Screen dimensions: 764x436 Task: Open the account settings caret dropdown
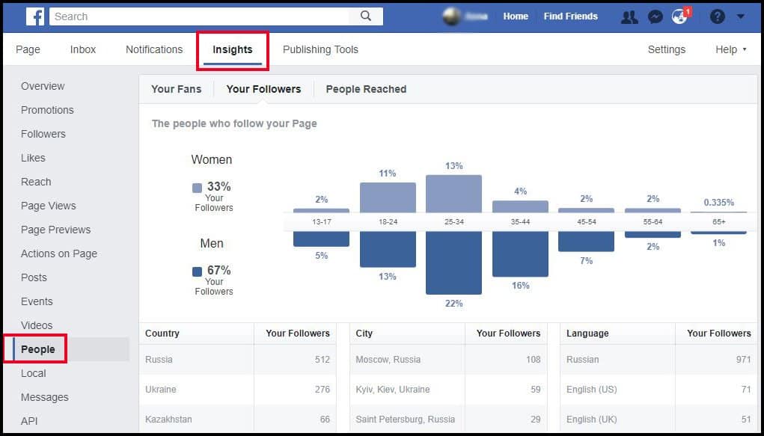tap(741, 16)
